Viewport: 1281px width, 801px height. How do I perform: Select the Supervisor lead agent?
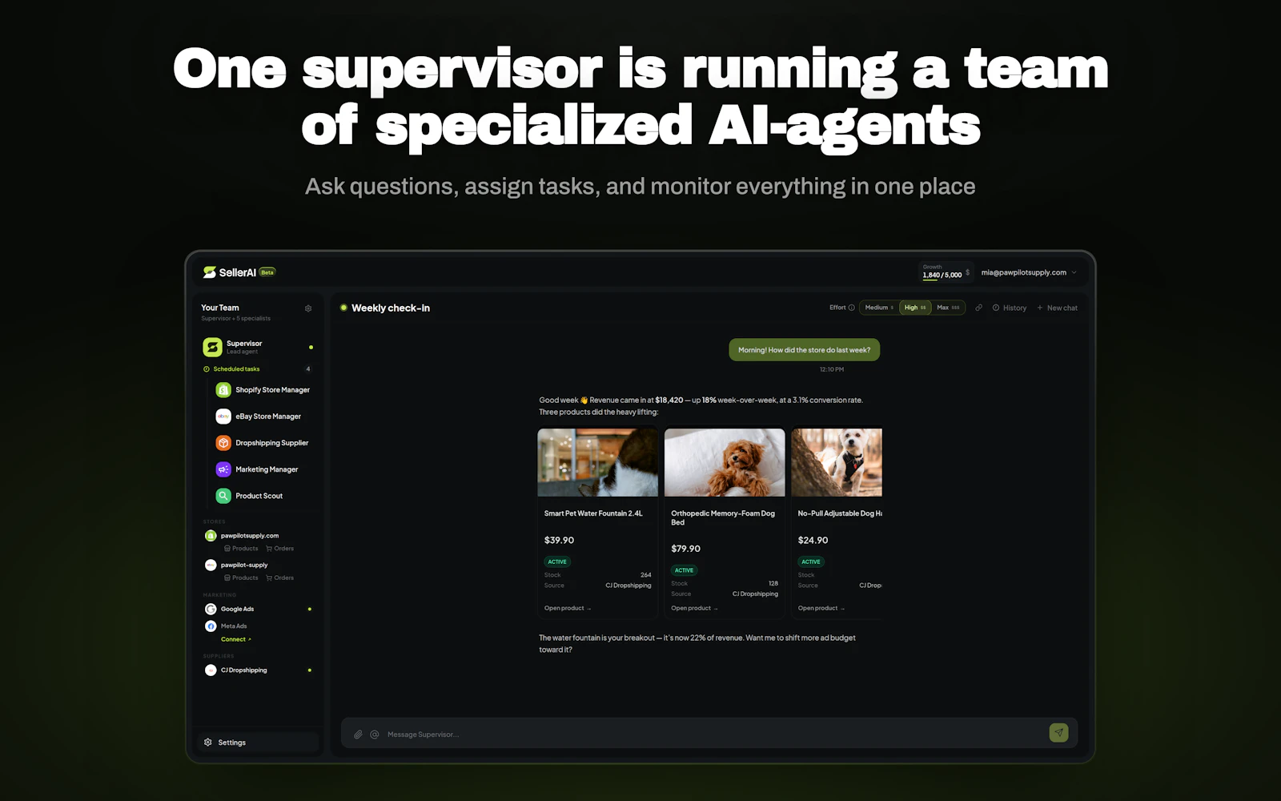(x=258, y=347)
